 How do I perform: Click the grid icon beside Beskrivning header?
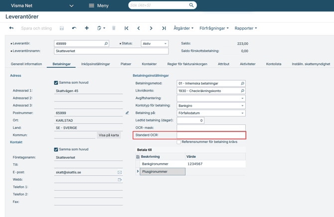point(138,157)
